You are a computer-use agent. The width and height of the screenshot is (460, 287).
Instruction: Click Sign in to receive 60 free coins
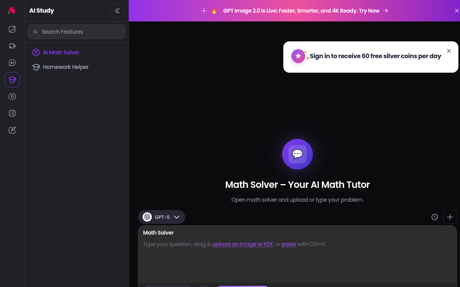pos(375,56)
